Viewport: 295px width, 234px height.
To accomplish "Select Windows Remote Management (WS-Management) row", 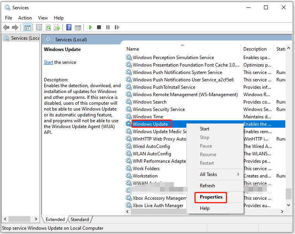I will (x=205, y=95).
